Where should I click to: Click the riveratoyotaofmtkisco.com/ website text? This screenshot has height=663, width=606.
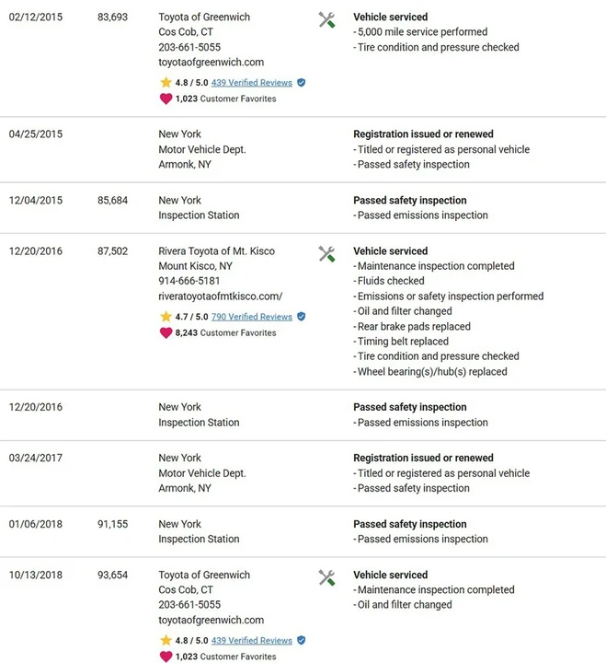coord(221,296)
